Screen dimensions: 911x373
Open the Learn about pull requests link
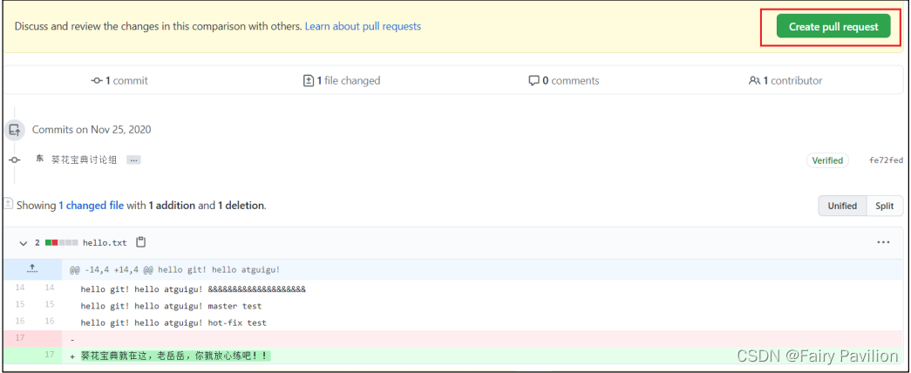pyautogui.click(x=363, y=26)
